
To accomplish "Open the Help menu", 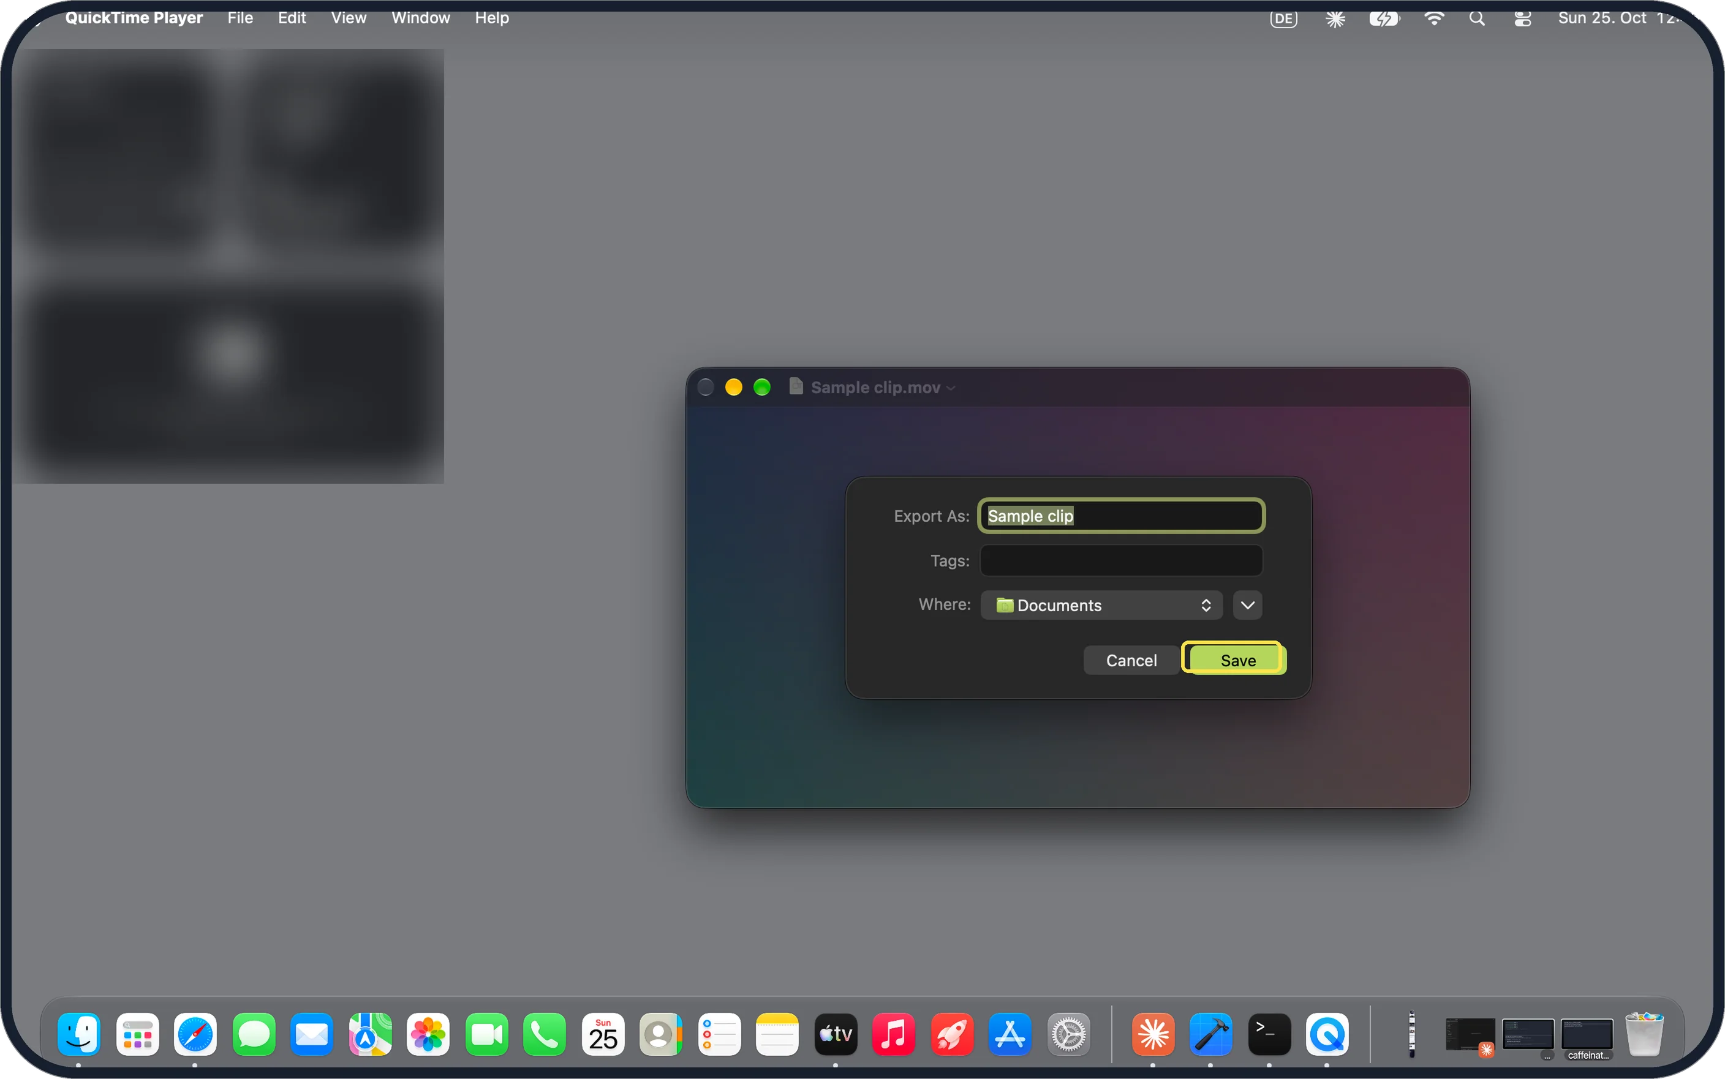I will (492, 18).
